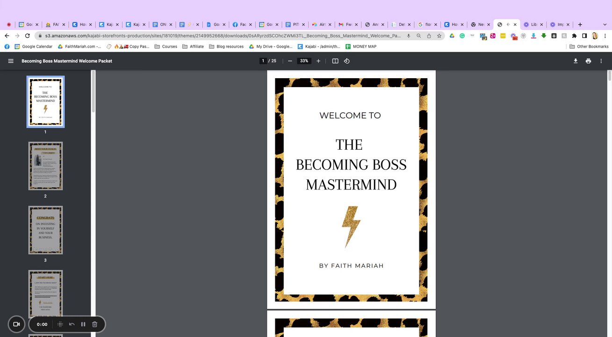The width and height of the screenshot is (612, 337).
Task: Click the thumbnail sidebar scrollbar
Action: pos(93,91)
